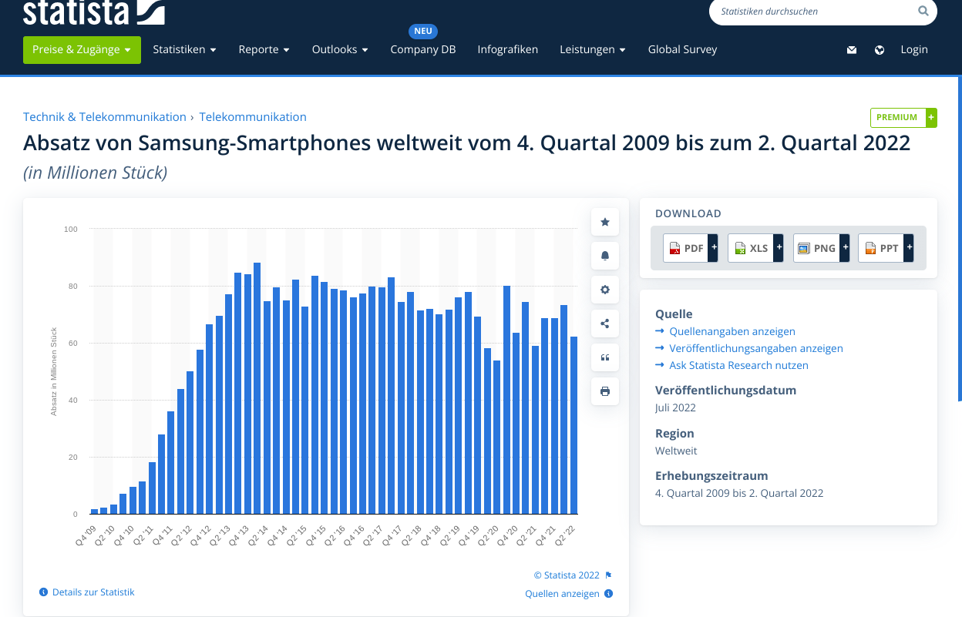Image resolution: width=962 pixels, height=617 pixels.
Task: Click the globe language icon
Action: (880, 50)
